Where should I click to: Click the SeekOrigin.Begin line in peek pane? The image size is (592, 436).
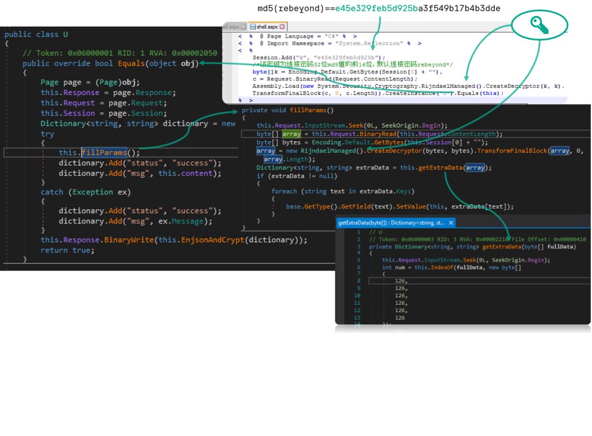tap(466, 260)
